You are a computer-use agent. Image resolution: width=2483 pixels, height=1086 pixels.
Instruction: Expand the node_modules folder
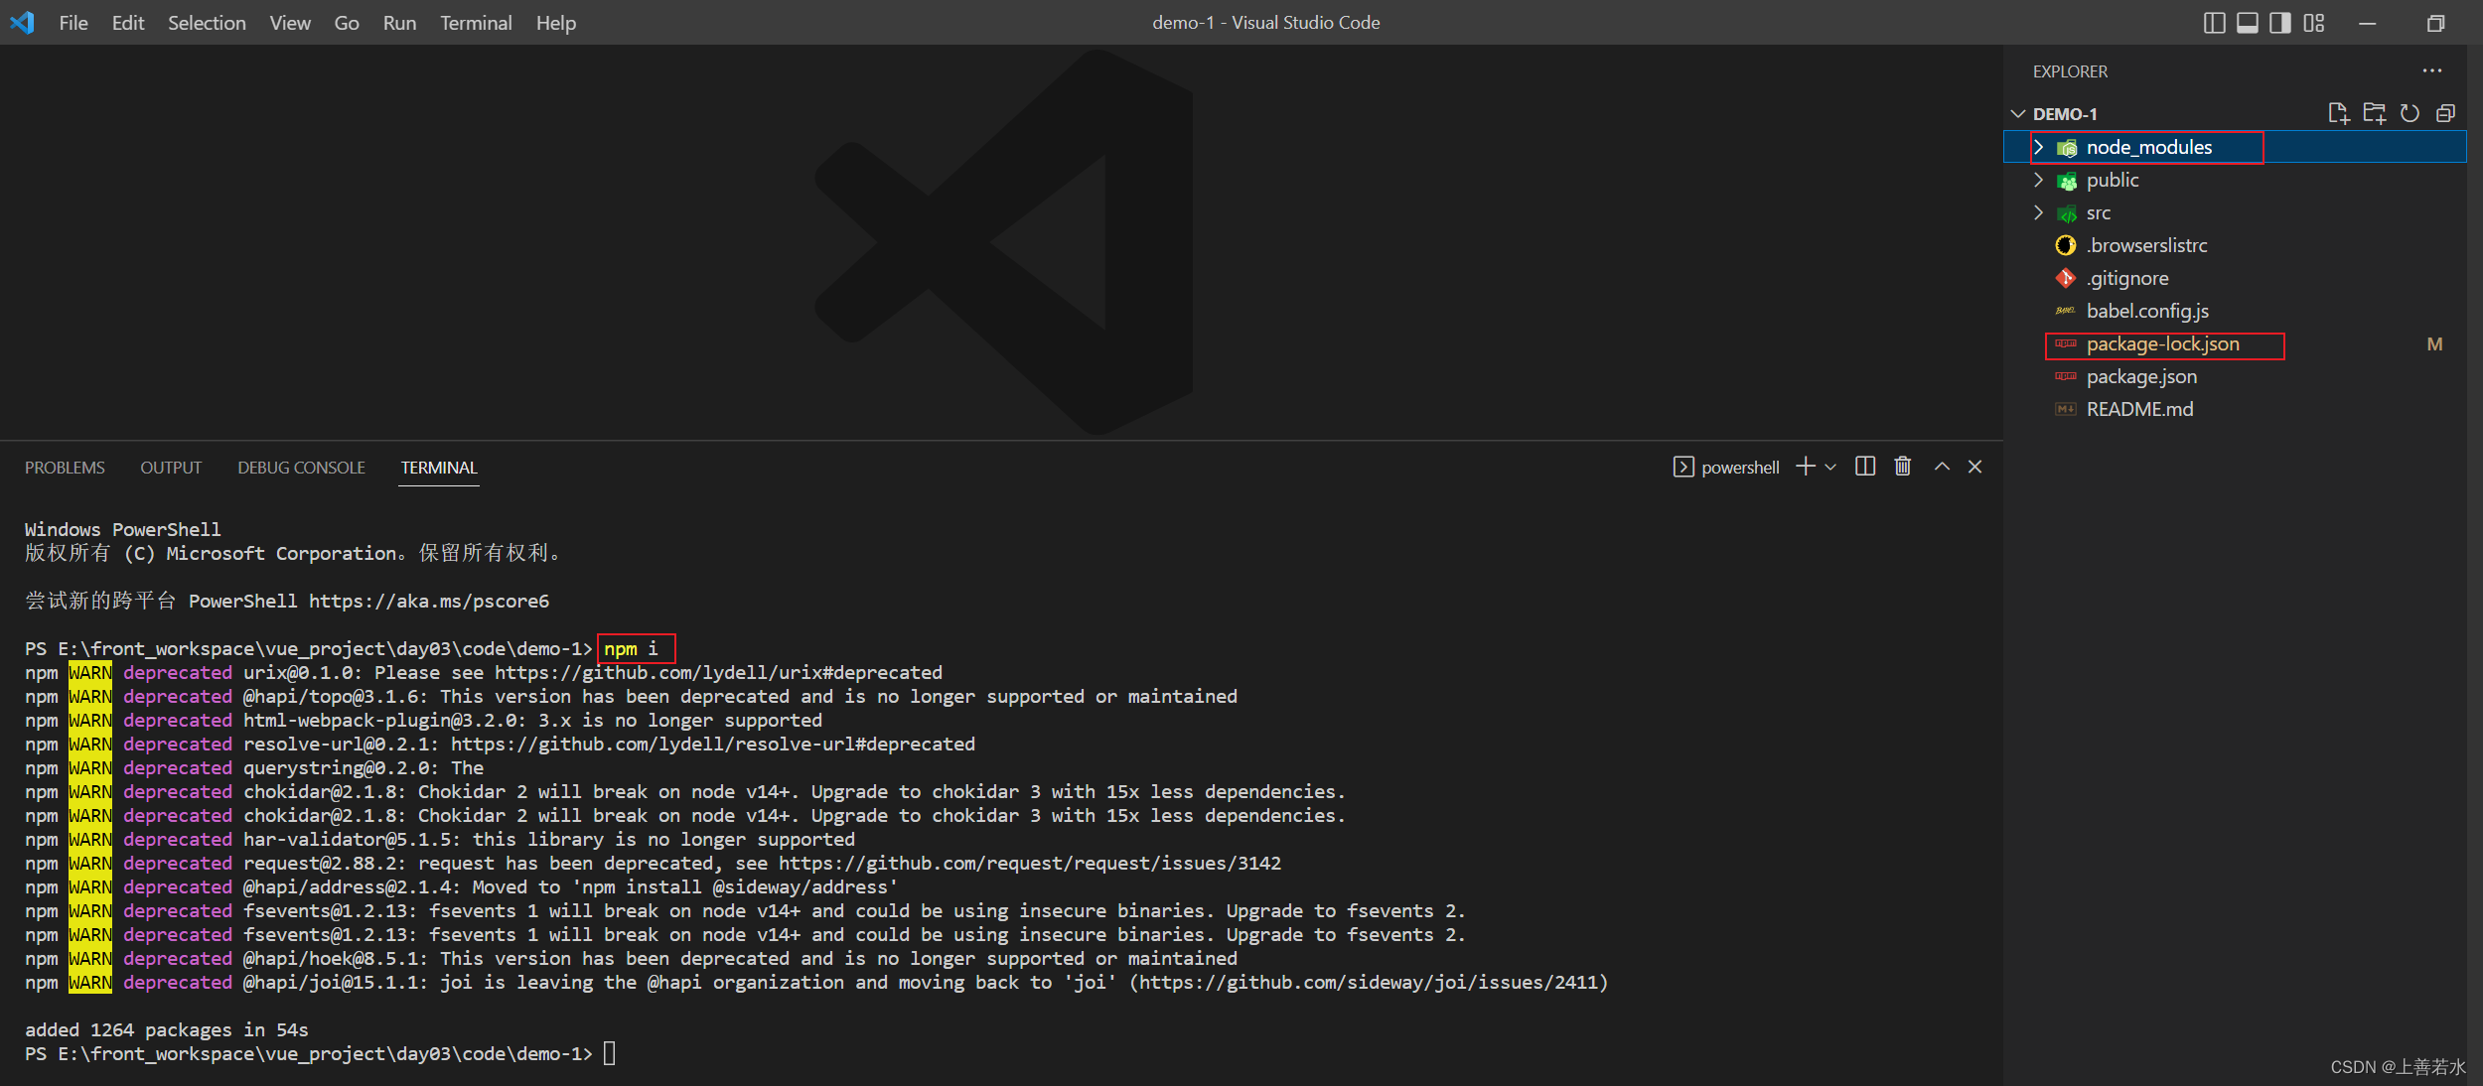2039,147
